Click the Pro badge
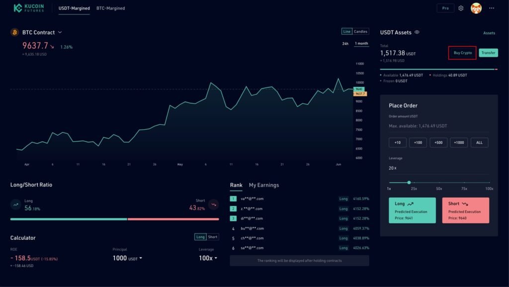This screenshot has height=287, width=509. tap(445, 8)
